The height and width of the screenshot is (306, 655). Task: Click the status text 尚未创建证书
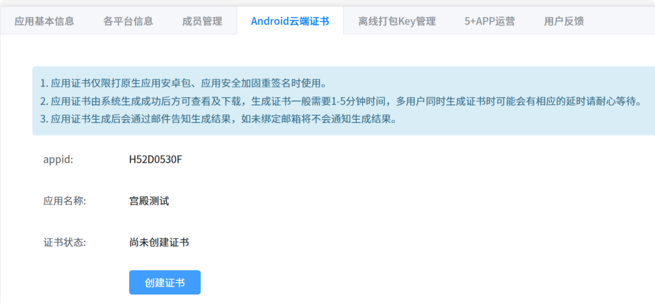pos(159,243)
